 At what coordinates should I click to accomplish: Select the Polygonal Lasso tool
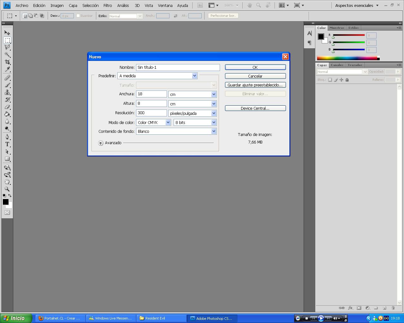coord(7,47)
